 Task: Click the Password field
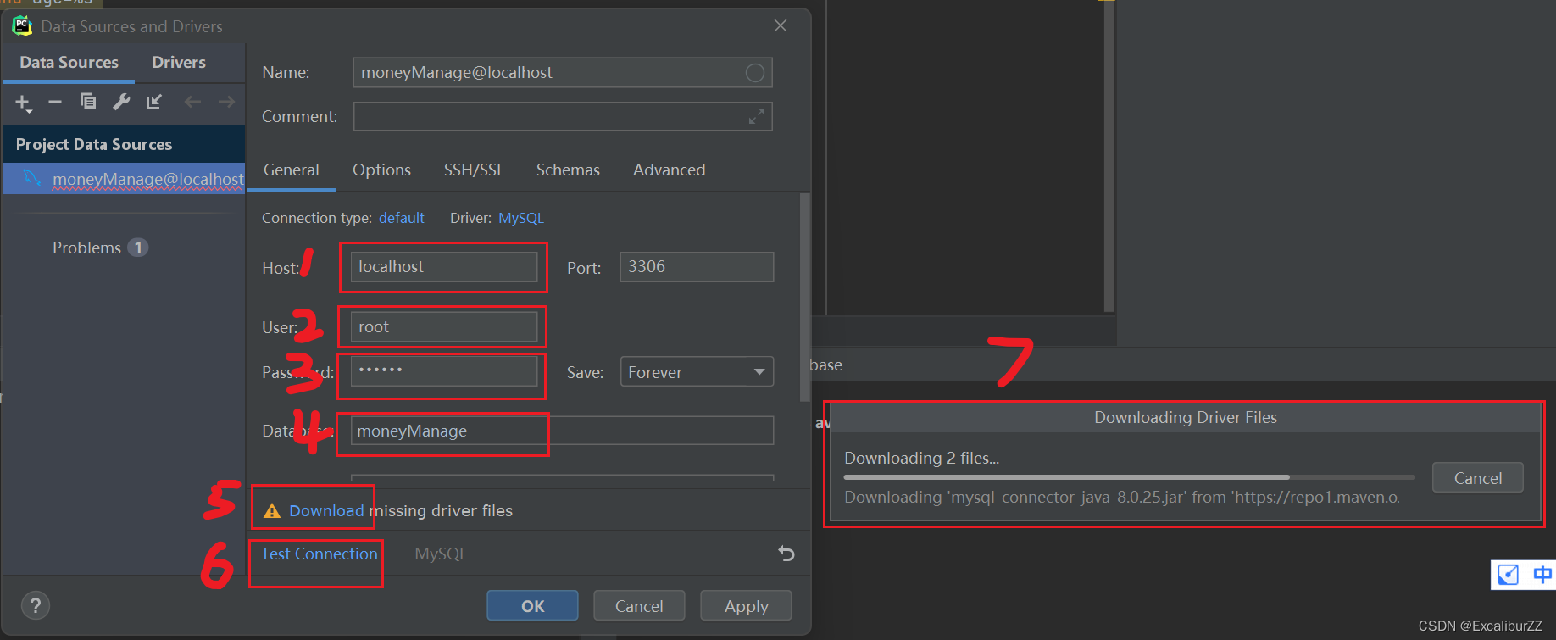pos(444,371)
